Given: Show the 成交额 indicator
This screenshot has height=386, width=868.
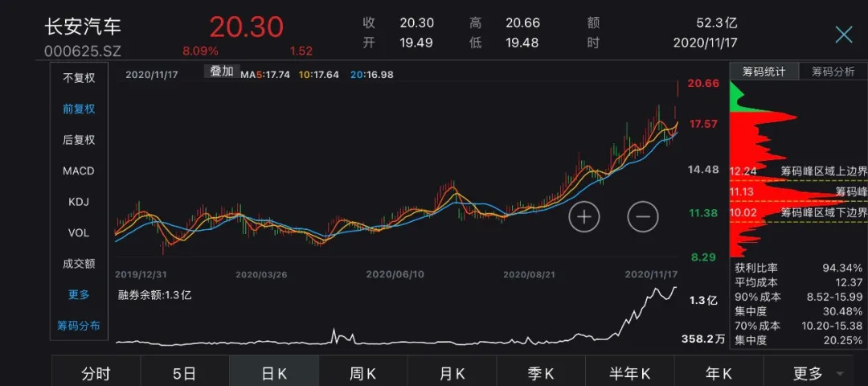Looking at the screenshot, I should [x=79, y=264].
